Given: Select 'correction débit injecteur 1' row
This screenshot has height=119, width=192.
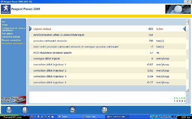Looking at the screenshot, I should [x=108, y=64].
